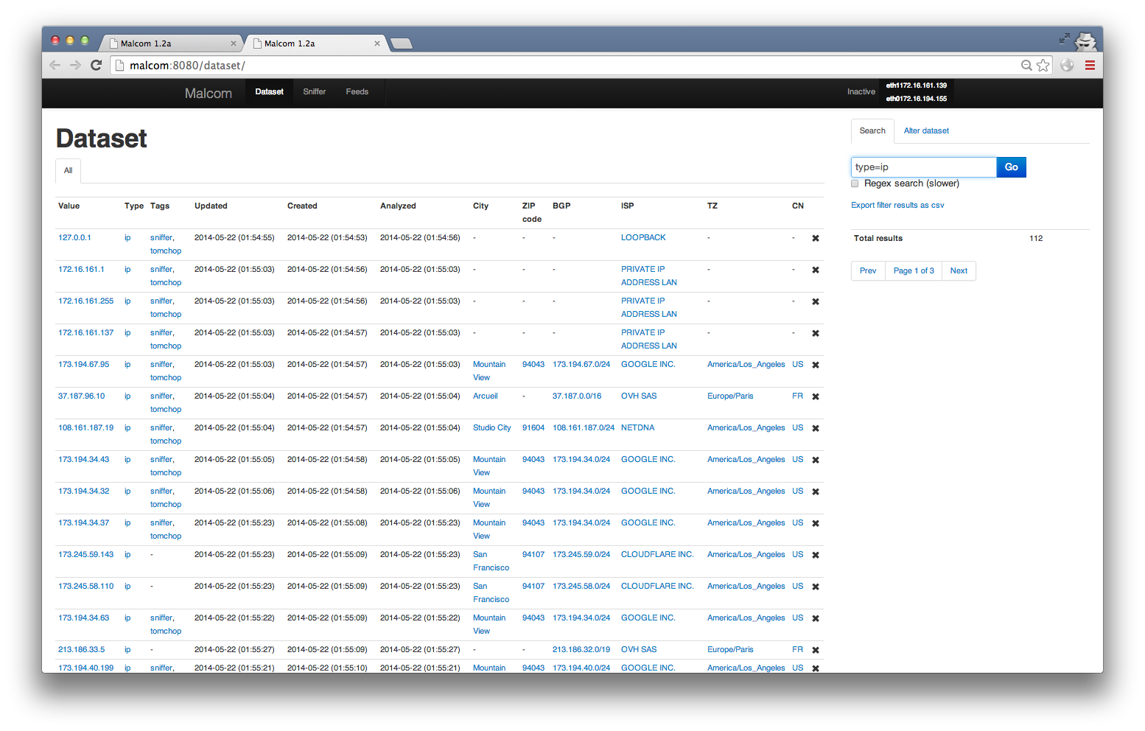The image size is (1145, 731).
Task: Delete the 127.0.0.1 entry with its X icon
Action: coord(816,238)
